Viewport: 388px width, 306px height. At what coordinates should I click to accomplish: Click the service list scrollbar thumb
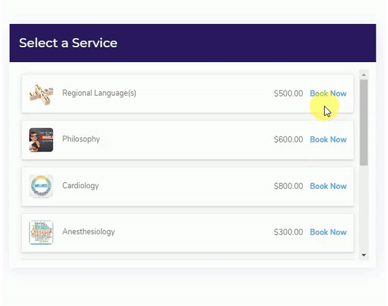point(363,122)
